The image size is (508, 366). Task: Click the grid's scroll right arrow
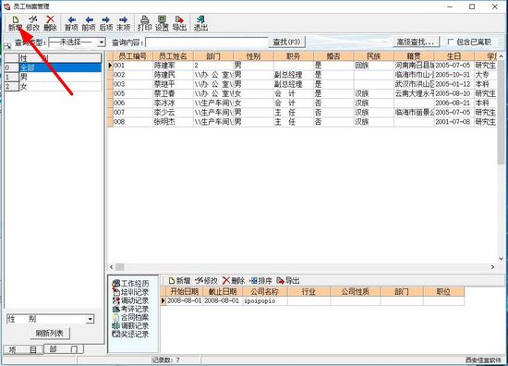(492, 267)
